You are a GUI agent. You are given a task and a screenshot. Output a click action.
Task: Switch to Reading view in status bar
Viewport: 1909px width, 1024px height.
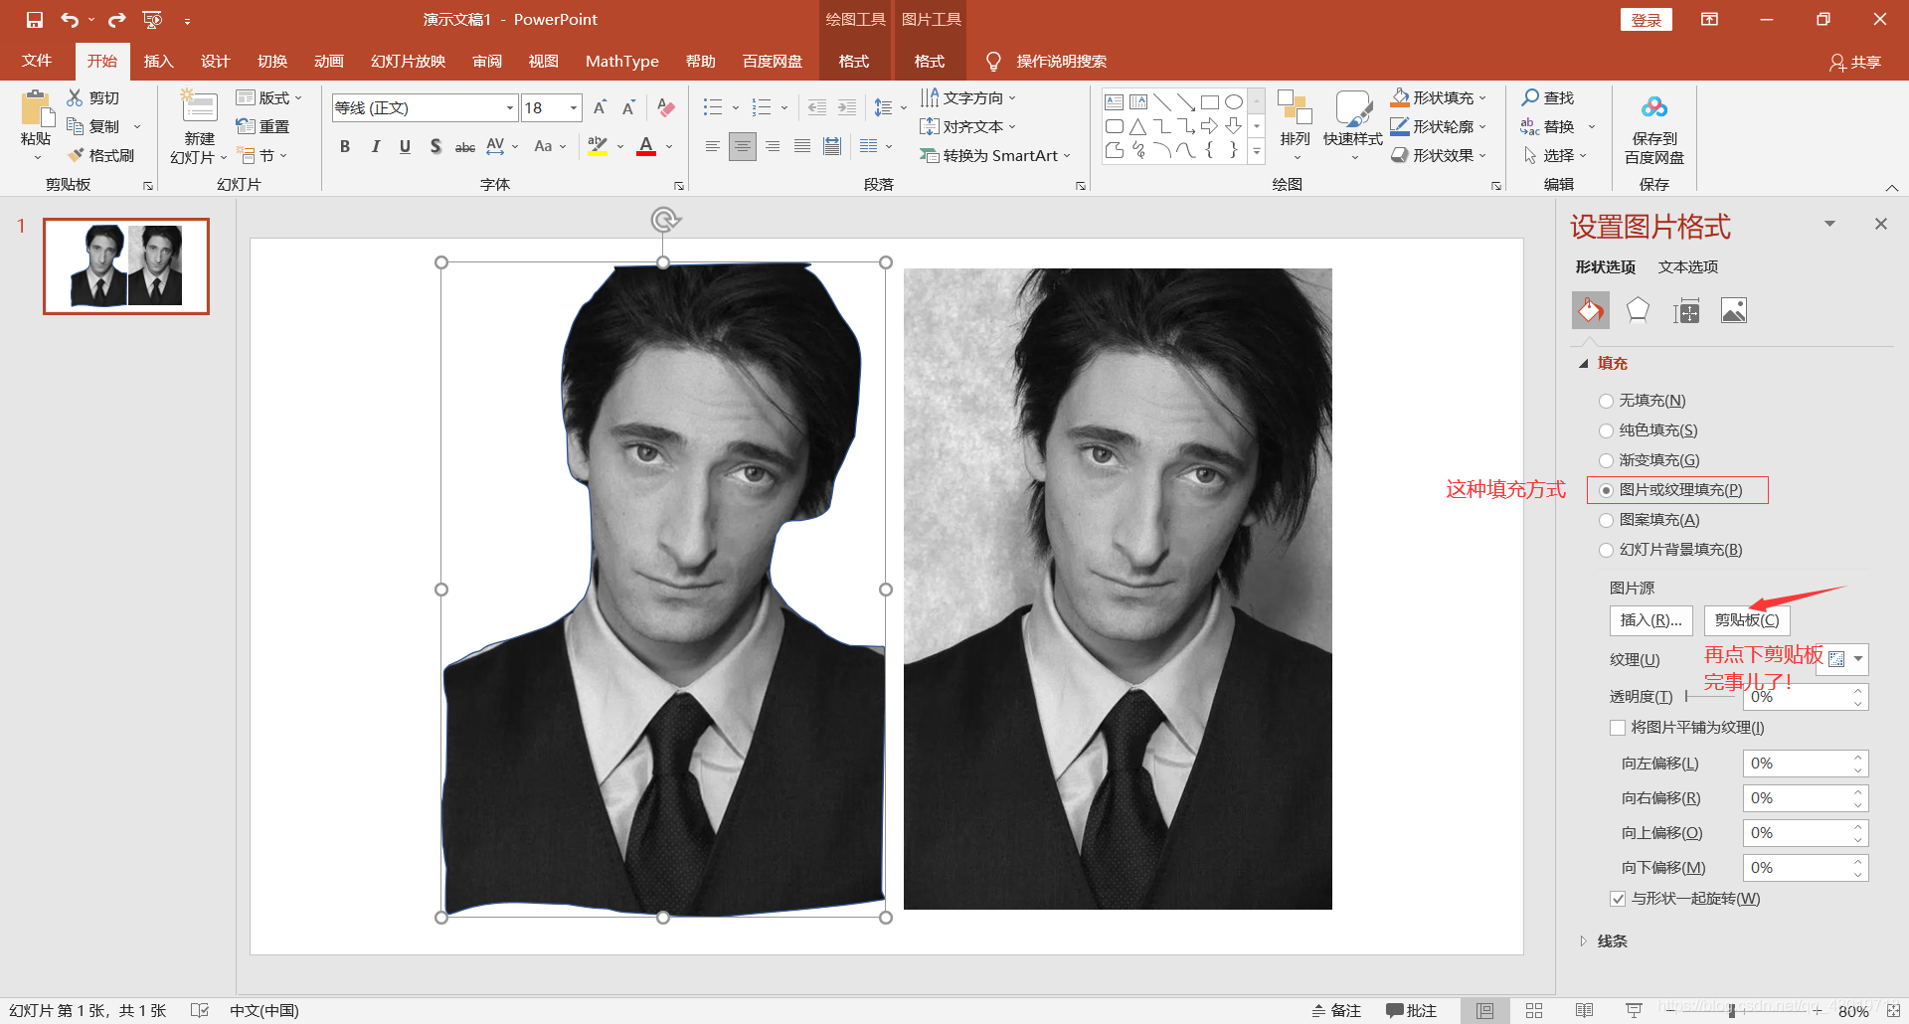1584,1010
